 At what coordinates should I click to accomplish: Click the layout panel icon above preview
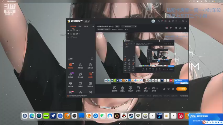click(176, 28)
